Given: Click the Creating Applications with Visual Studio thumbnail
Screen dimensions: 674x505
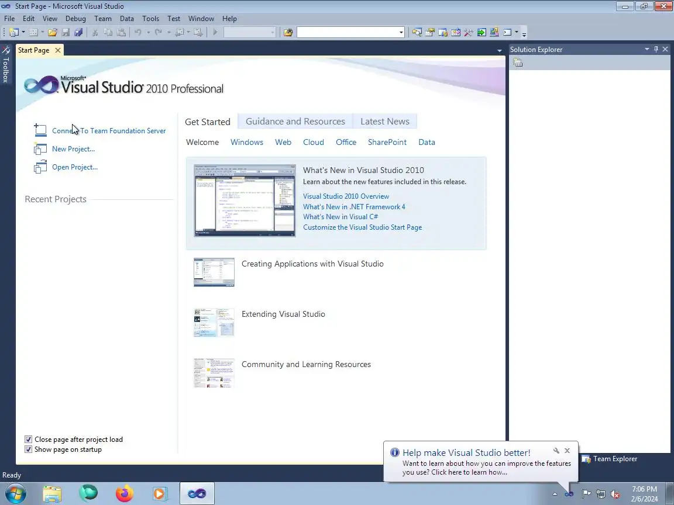Looking at the screenshot, I should click(x=214, y=272).
